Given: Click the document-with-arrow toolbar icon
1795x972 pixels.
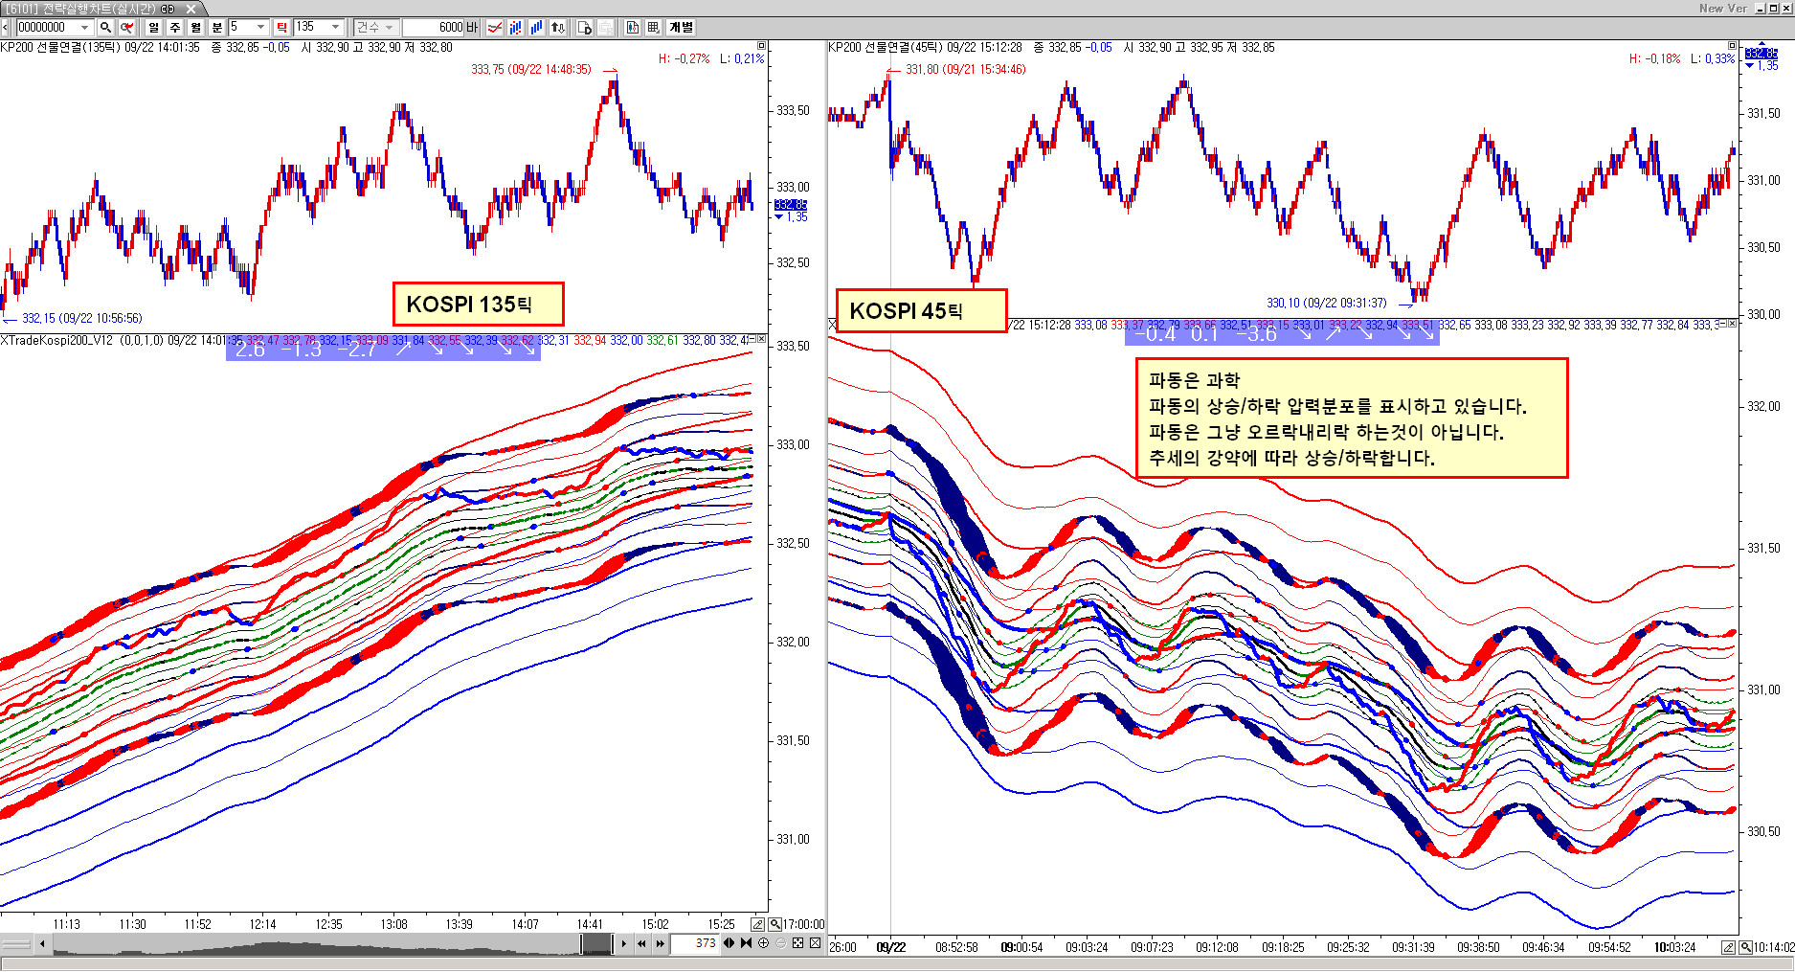Looking at the screenshot, I should [x=585, y=28].
